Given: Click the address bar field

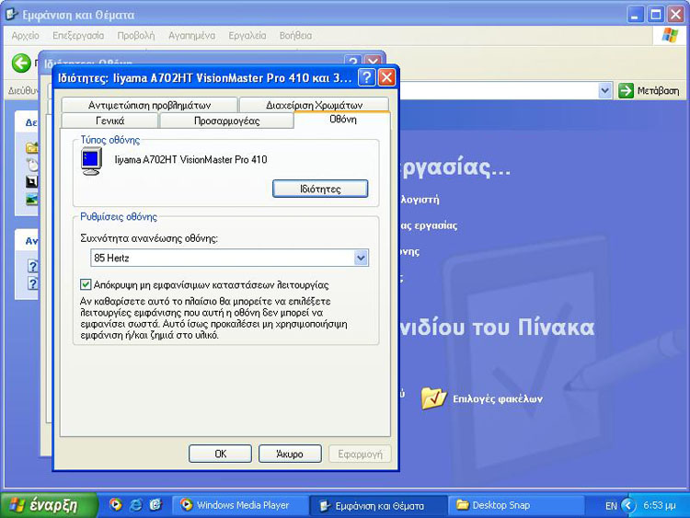Looking at the screenshot, I should click(x=497, y=91).
